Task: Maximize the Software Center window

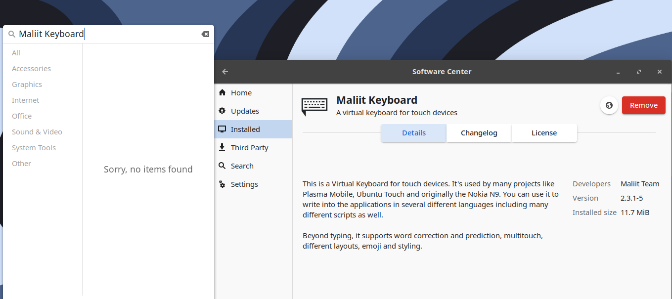Action: (639, 72)
